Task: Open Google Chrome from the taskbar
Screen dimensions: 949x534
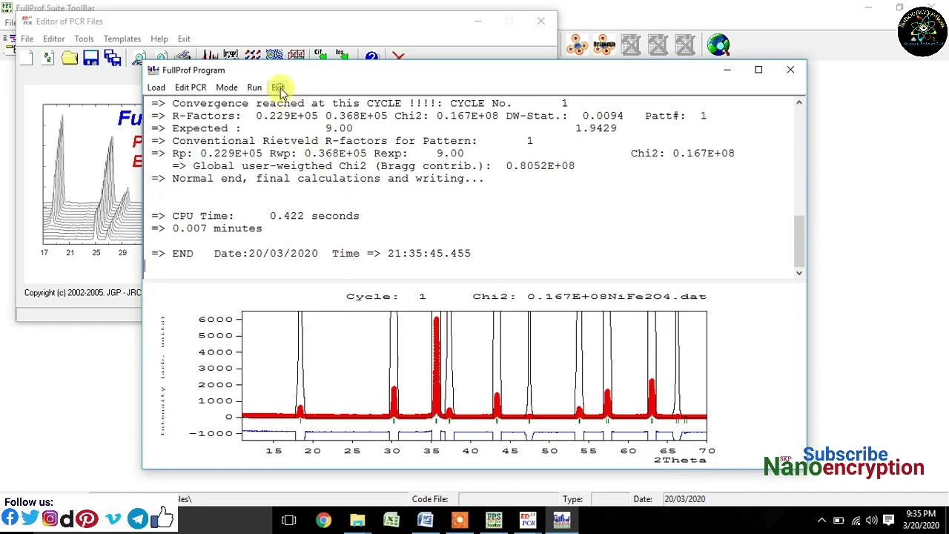Action: pyautogui.click(x=323, y=520)
